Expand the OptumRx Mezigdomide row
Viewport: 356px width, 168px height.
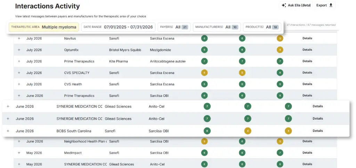coord(19,50)
